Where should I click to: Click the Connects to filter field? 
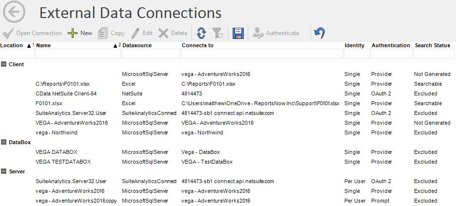coord(261,54)
